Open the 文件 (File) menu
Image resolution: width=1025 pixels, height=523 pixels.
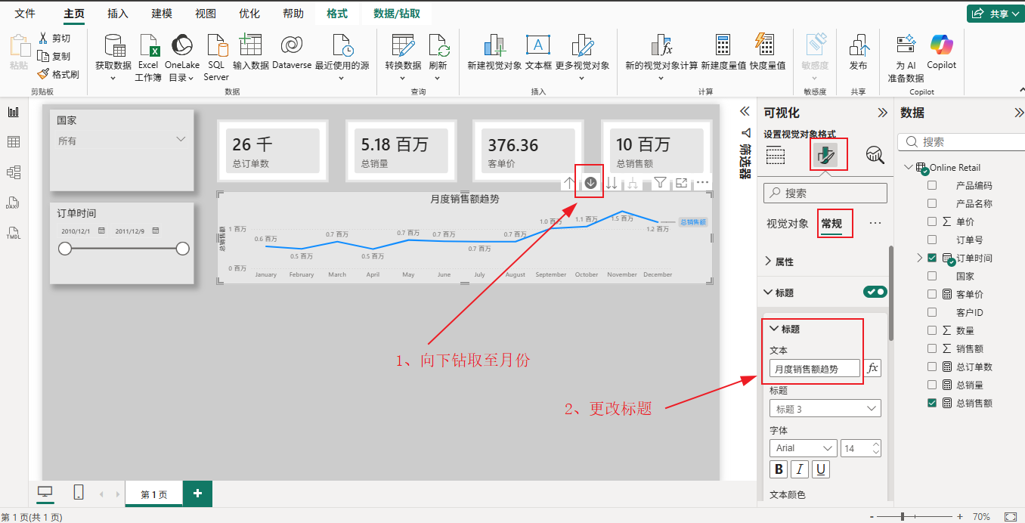point(25,14)
